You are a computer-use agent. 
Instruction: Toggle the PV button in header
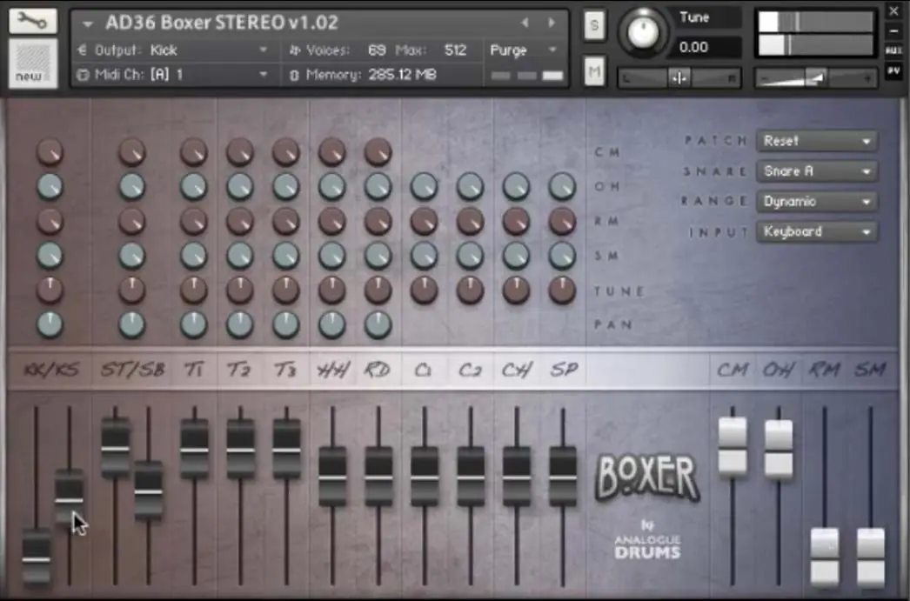894,70
